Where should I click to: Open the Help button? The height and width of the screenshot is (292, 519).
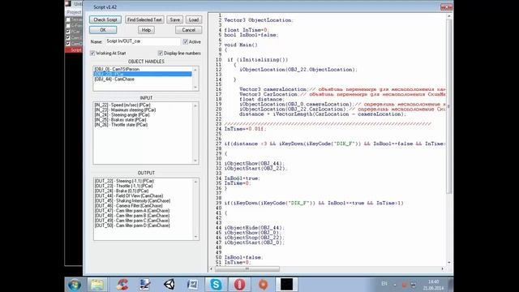(x=146, y=30)
